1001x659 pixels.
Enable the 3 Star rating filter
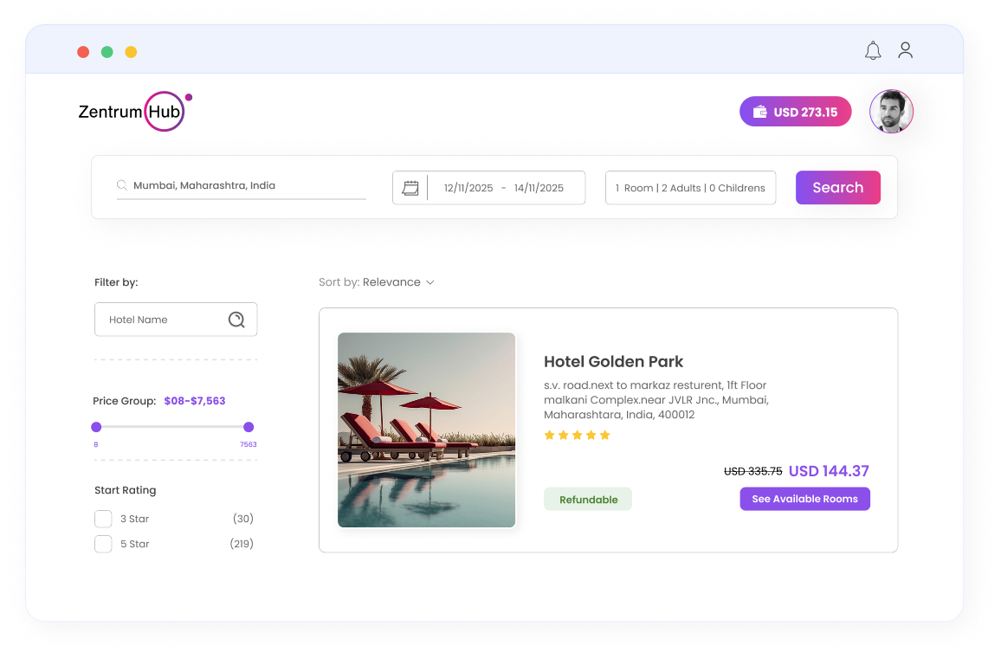tap(103, 518)
